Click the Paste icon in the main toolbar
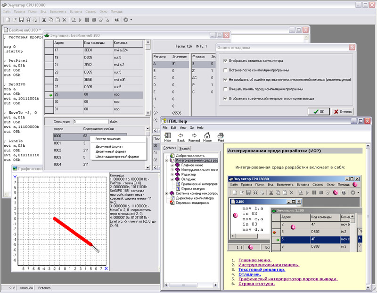This screenshot has height=293, width=377. (x=57, y=20)
